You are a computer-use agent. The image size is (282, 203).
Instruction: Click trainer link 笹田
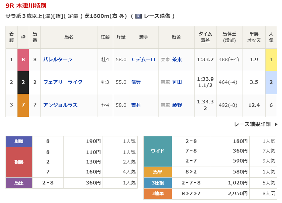click(x=177, y=82)
